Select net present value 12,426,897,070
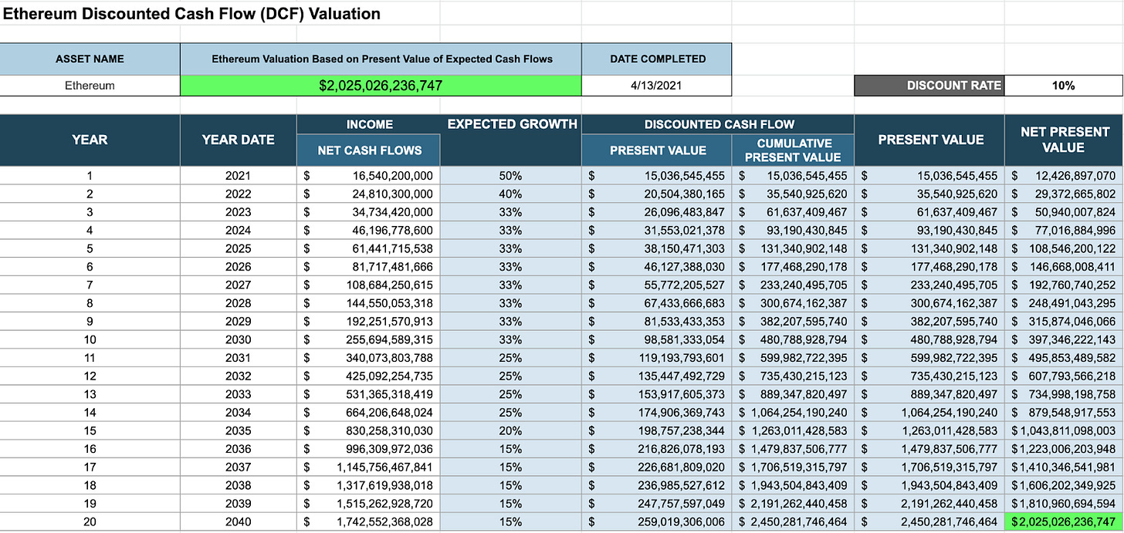The image size is (1124, 533). point(1064,175)
